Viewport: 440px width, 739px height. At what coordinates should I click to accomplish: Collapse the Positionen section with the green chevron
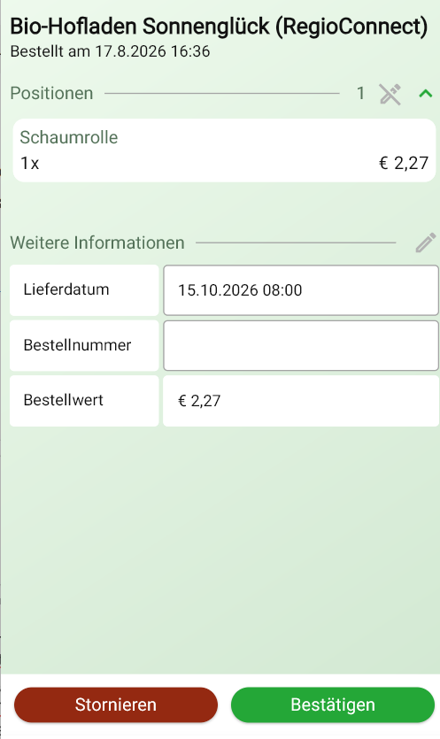(426, 94)
